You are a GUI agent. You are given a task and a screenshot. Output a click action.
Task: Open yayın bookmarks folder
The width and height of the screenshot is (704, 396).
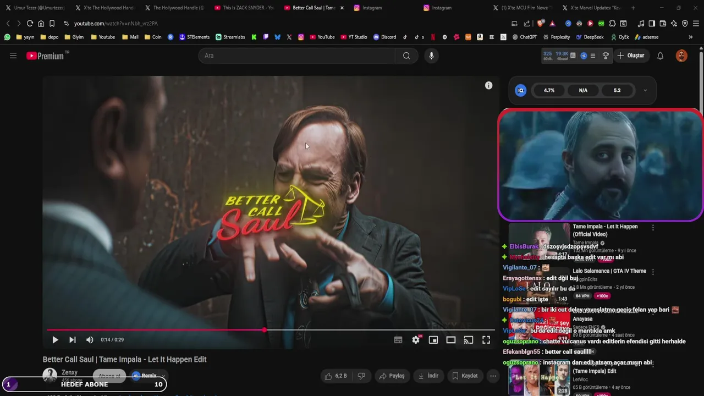coord(25,37)
